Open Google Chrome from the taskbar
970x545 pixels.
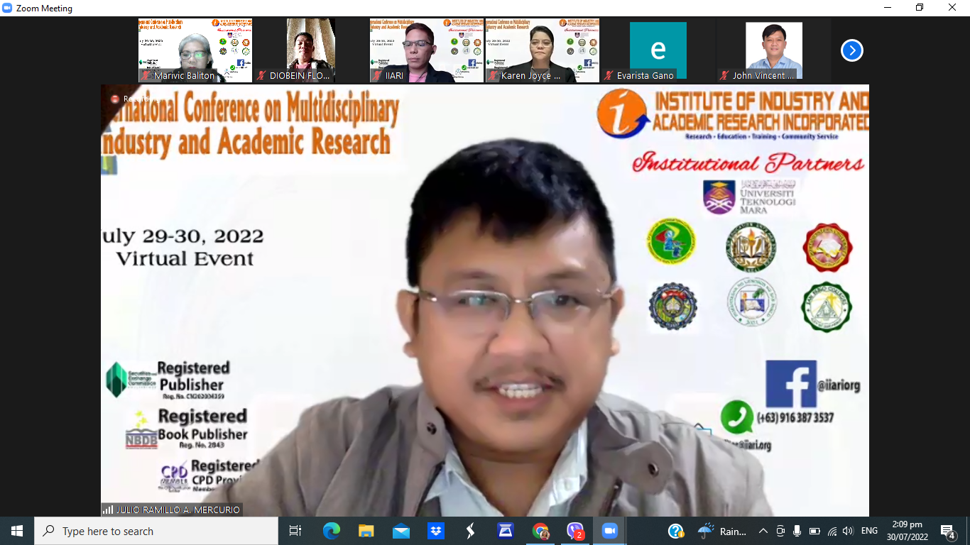point(540,531)
